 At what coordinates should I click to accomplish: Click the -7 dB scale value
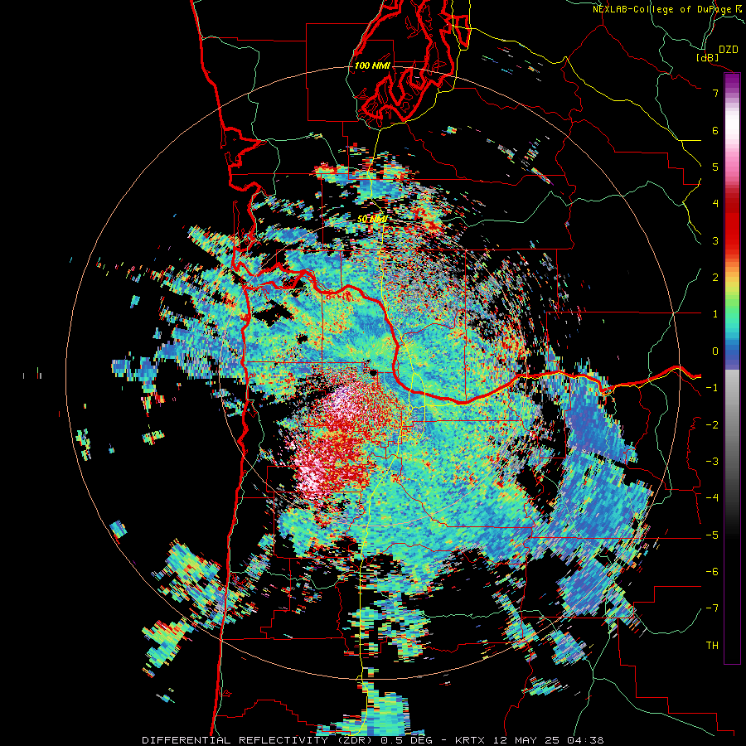point(712,608)
